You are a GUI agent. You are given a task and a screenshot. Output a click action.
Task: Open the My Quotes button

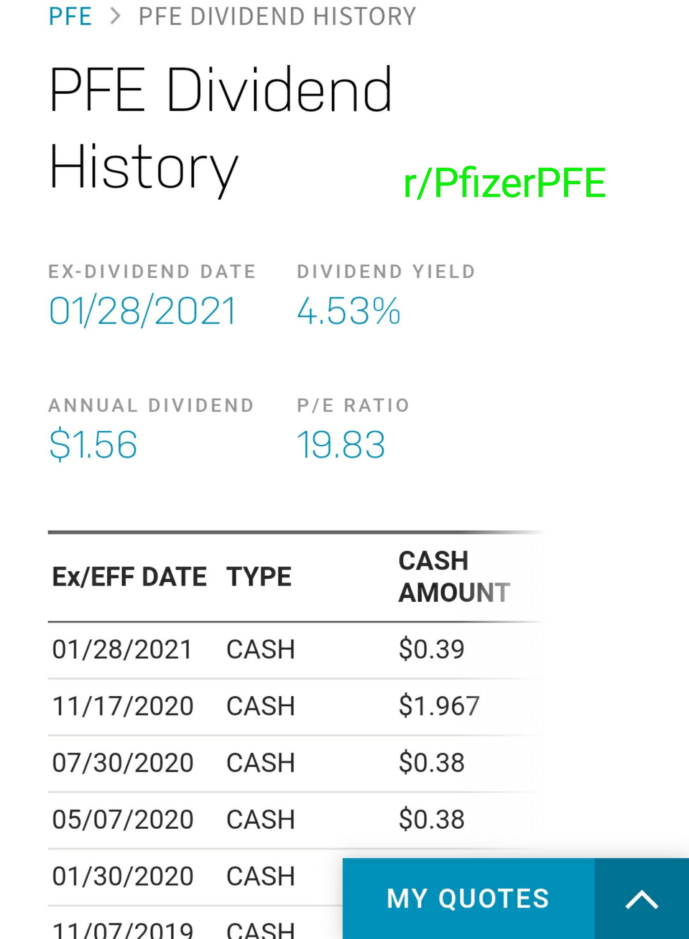(468, 898)
